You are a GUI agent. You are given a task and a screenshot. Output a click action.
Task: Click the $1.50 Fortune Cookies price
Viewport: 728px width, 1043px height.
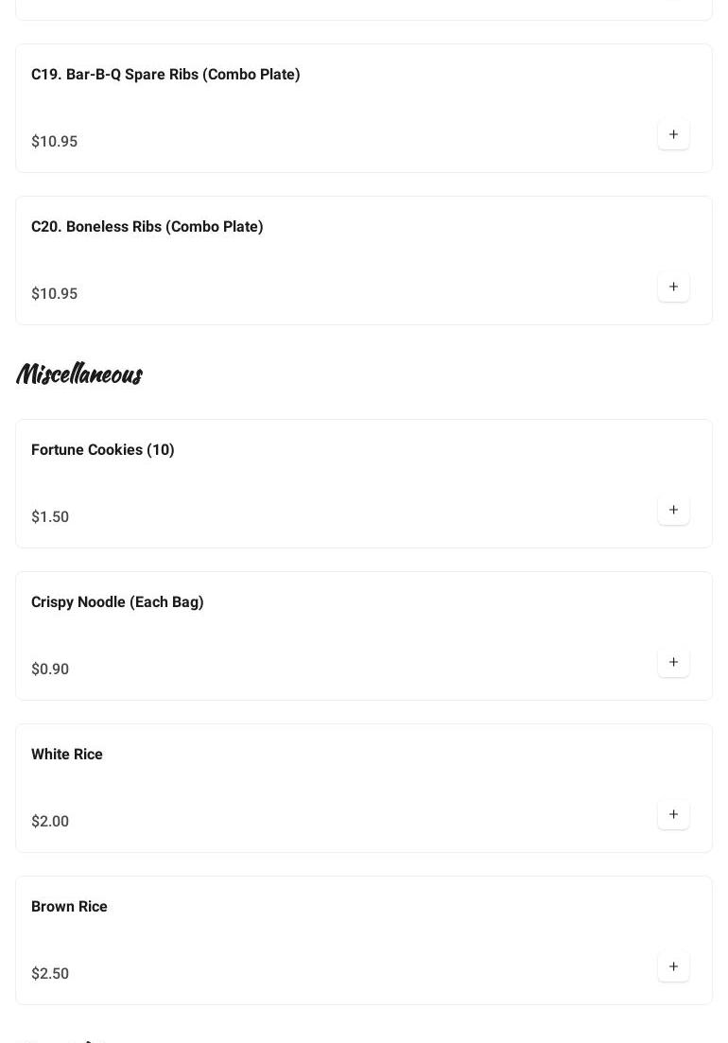pyautogui.click(x=50, y=517)
